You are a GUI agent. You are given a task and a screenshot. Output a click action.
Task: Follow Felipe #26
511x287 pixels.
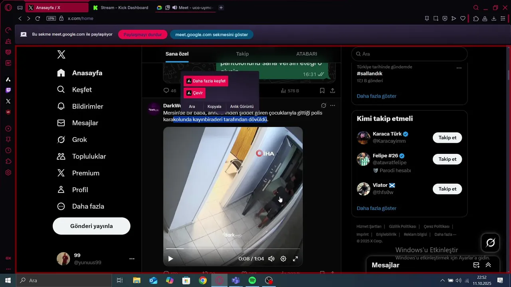click(x=447, y=159)
